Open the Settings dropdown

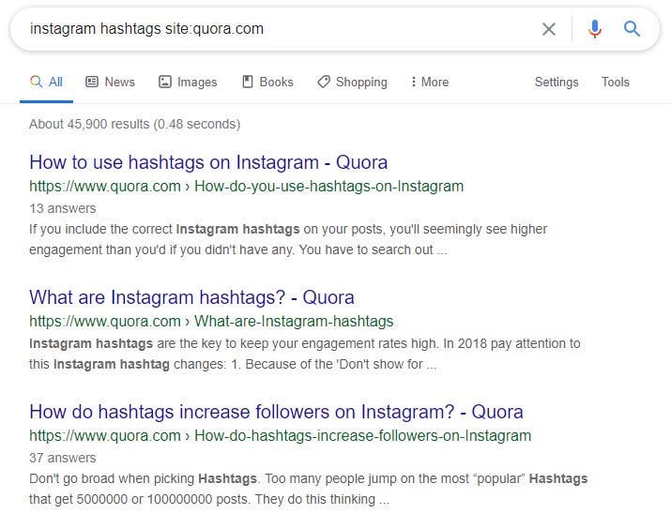[557, 82]
